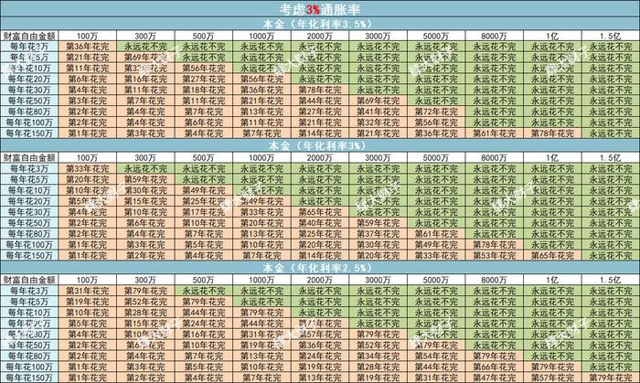The height and width of the screenshot is (383, 640).
Task: Select the 本金（年化利率3.5%）section header
Action: coord(320,23)
